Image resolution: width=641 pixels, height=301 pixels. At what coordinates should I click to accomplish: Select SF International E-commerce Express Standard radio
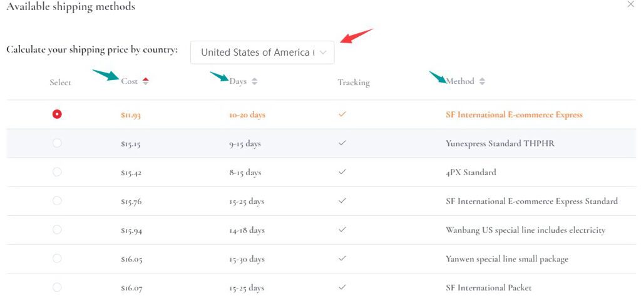[57, 201]
